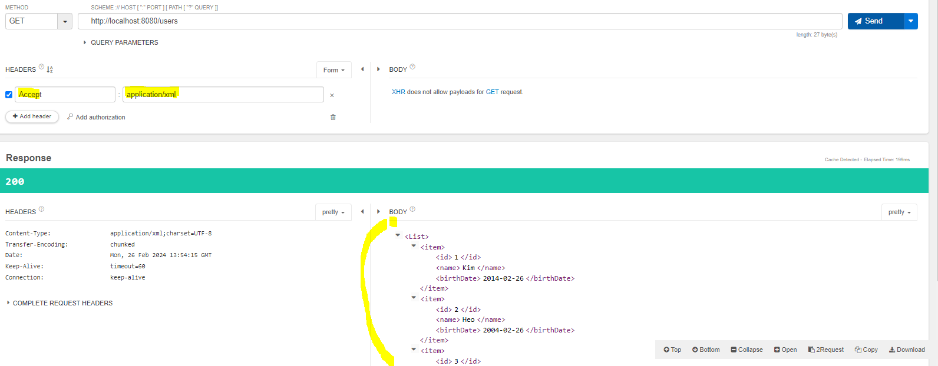Select the Transfer-Encoding chunked value
The height and width of the screenshot is (366, 938).
pyautogui.click(x=123, y=244)
